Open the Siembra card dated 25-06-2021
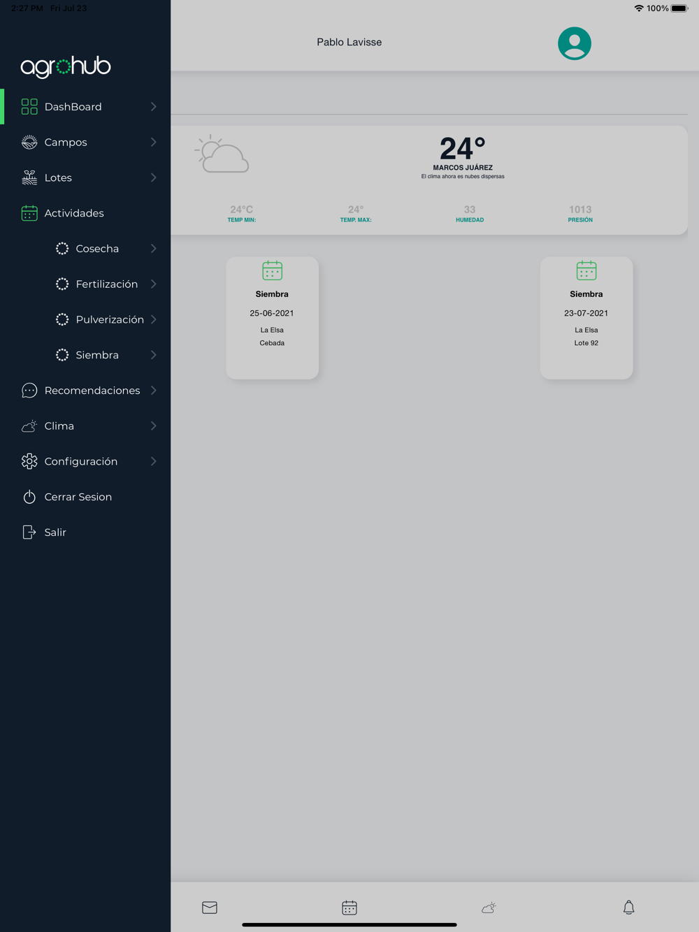This screenshot has width=699, height=932. click(x=272, y=318)
